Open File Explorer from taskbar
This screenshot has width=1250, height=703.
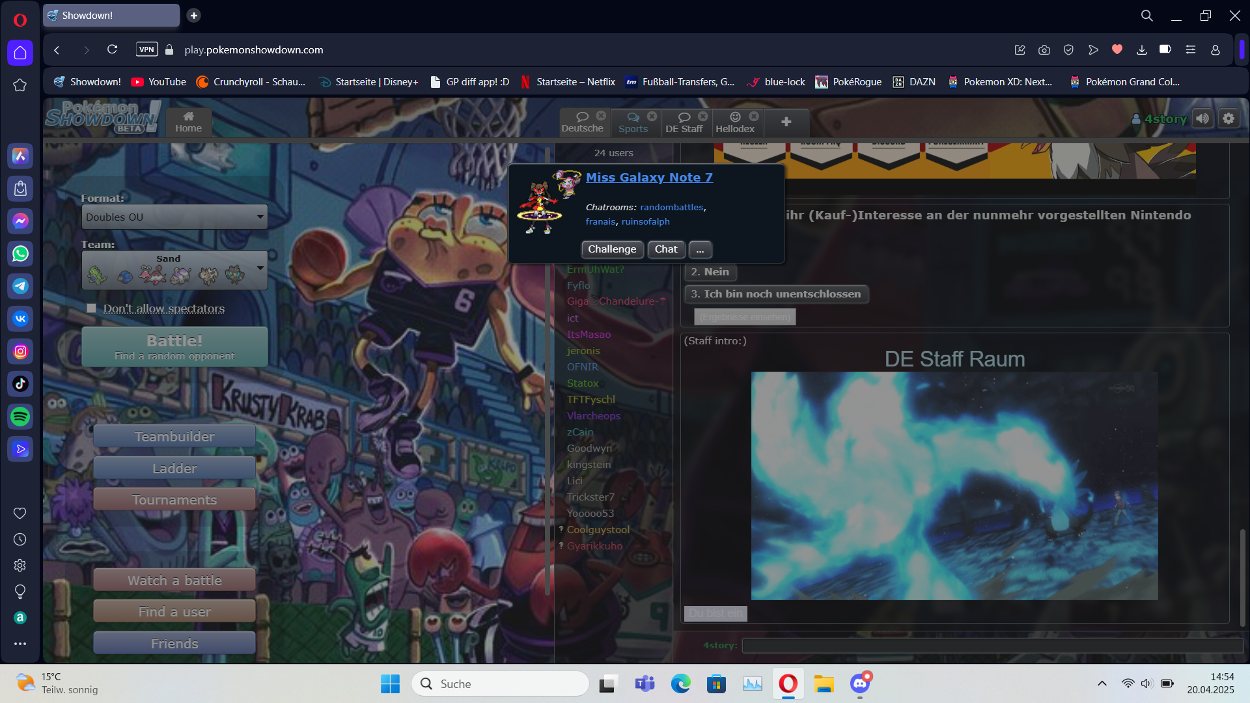pos(824,683)
